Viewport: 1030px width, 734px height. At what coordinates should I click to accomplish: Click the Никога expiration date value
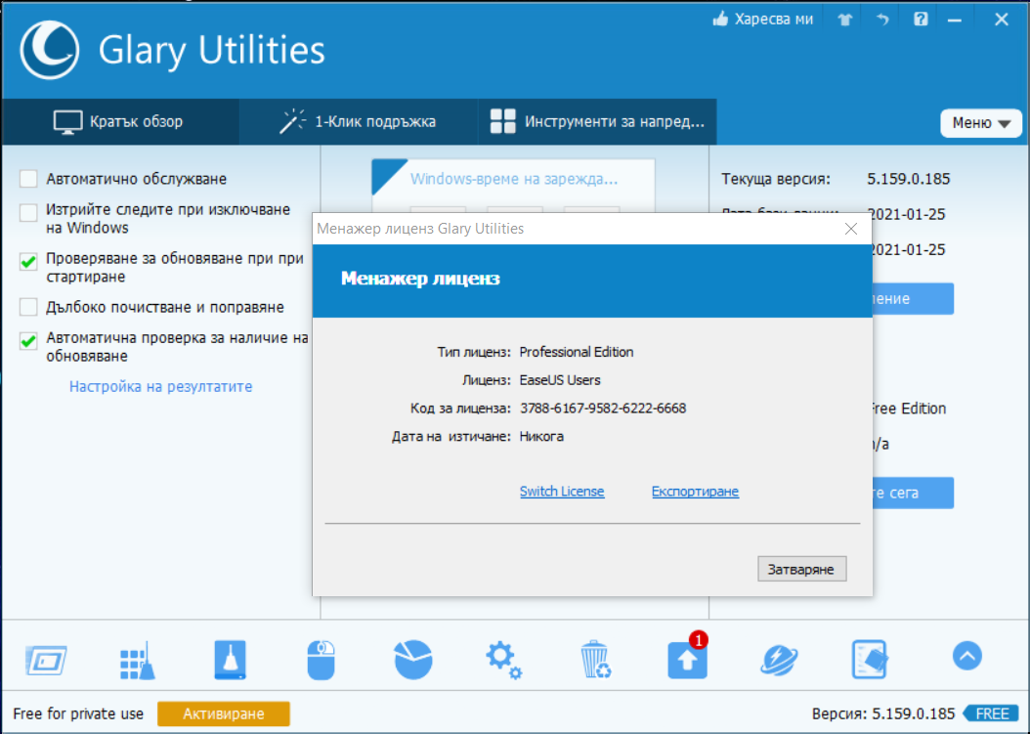tap(541, 436)
